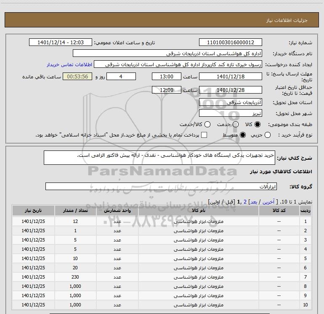The height and width of the screenshot is (314, 324).
Task: Click the کد کالا column header
Action: (279, 210)
